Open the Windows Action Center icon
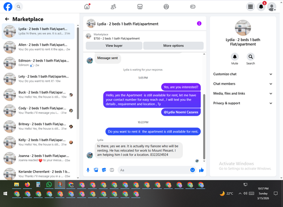Image resolution: width=283 pixels, height=207 pixels. point(276,193)
